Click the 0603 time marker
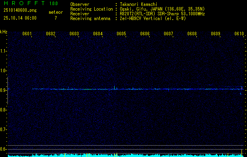This screenshot has width=247, height=157. (x=74, y=34)
